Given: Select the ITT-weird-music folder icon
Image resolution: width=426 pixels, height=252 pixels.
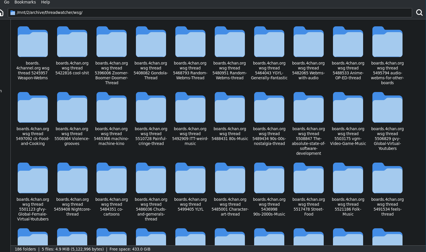Looking at the screenshot, I should tap(190, 107).
